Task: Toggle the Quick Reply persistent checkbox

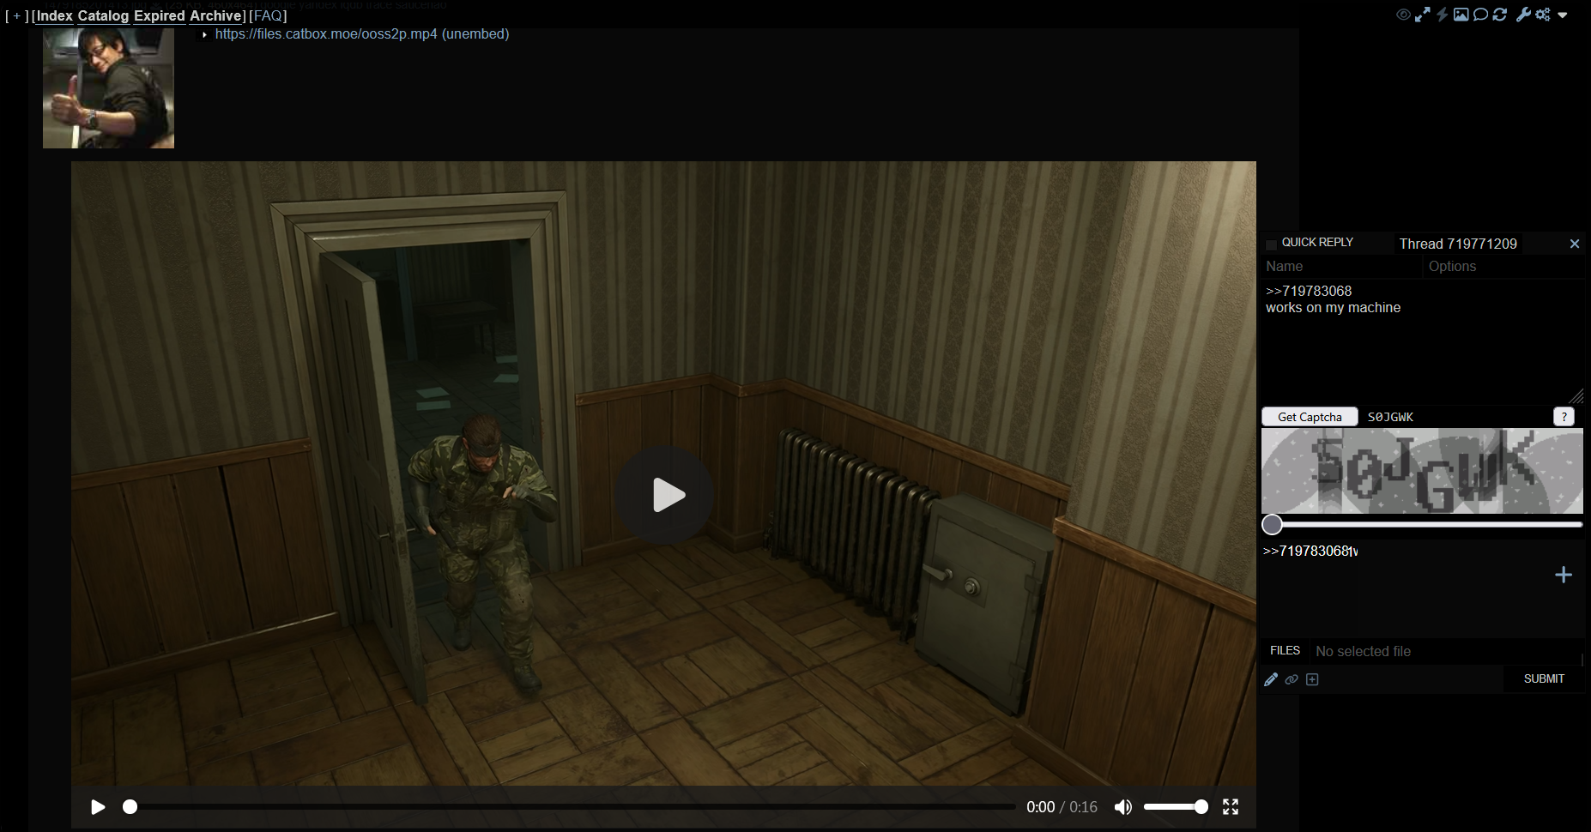Action: (1272, 244)
